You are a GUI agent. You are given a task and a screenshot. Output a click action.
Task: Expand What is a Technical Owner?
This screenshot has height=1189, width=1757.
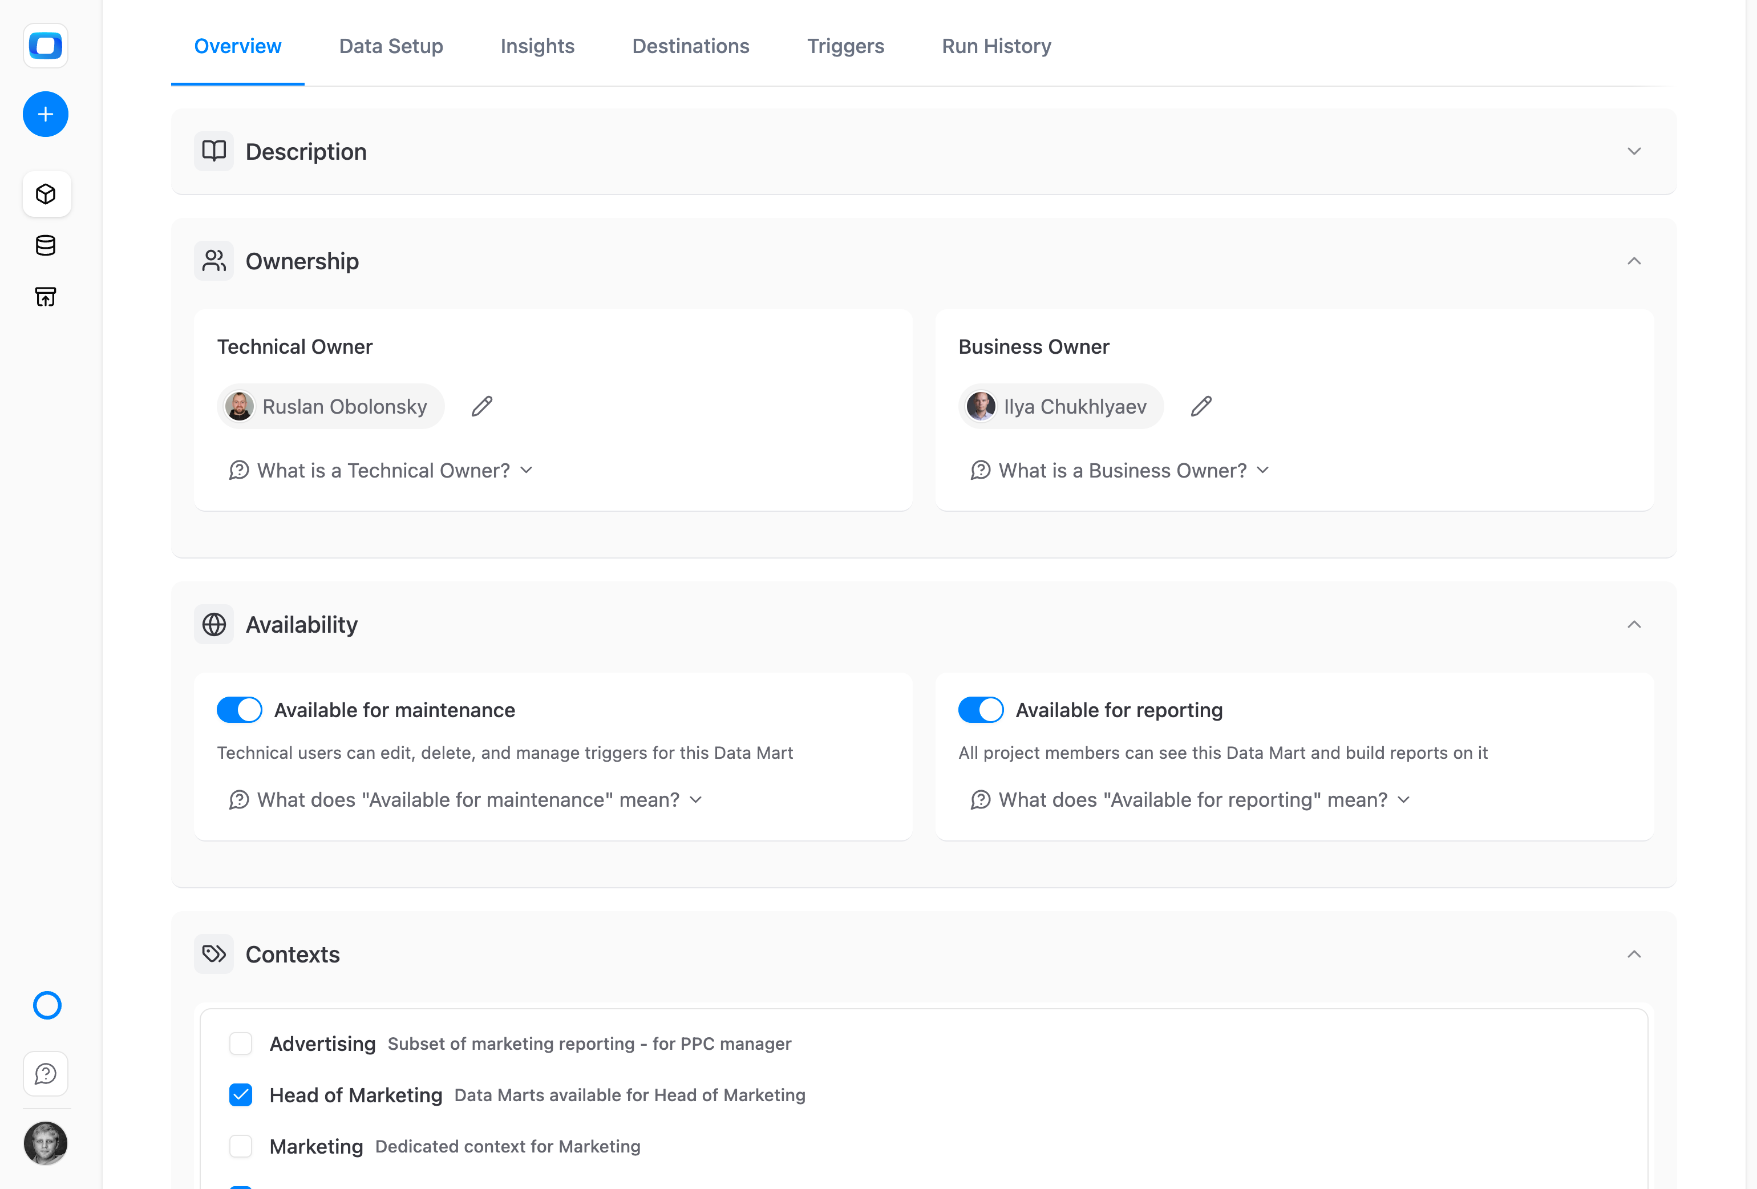click(381, 471)
